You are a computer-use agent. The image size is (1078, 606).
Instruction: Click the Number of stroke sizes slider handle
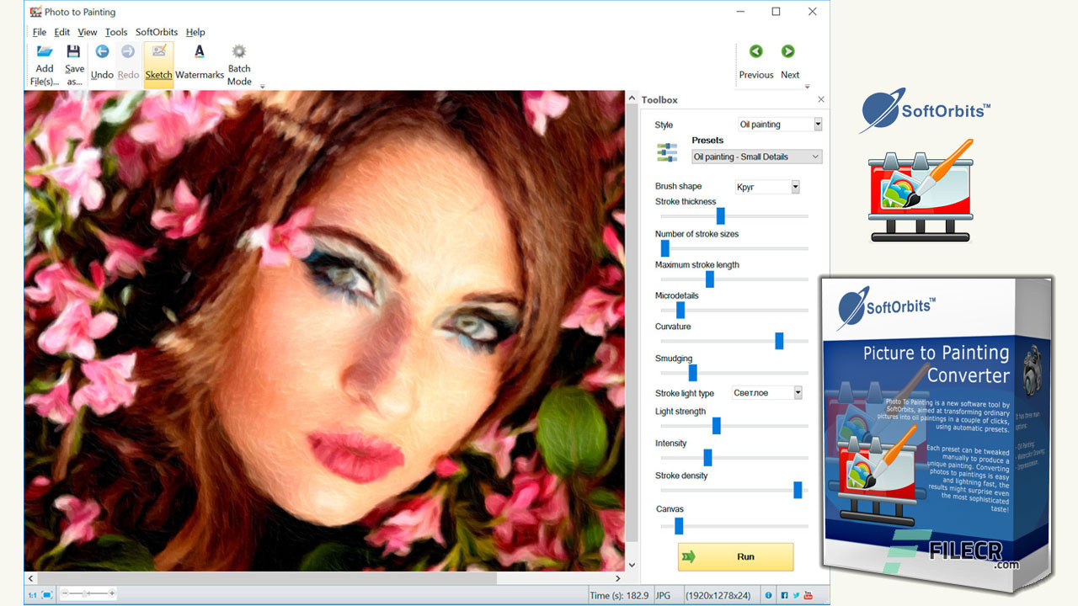[x=664, y=248]
